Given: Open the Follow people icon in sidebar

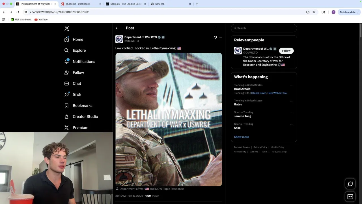Looking at the screenshot, I should coord(66,73).
